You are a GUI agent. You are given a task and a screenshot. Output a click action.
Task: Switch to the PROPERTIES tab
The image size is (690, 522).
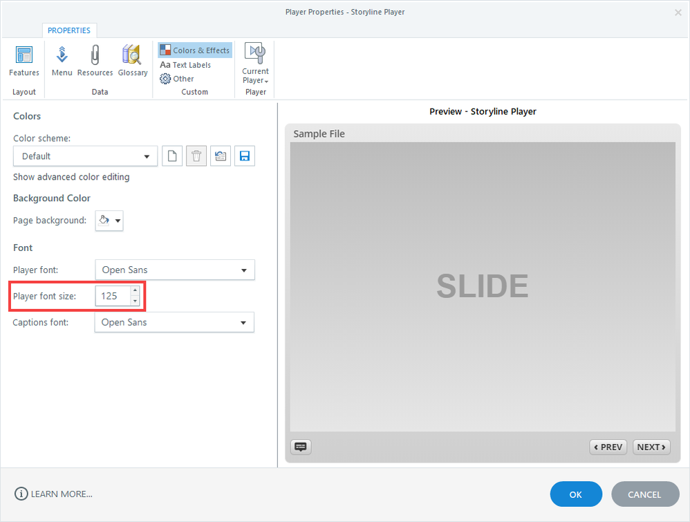69,30
